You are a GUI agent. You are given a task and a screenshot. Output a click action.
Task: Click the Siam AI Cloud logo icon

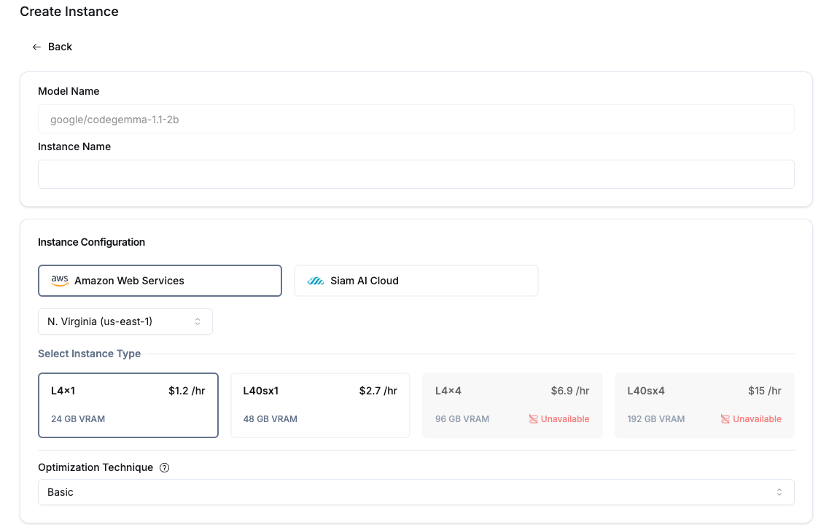316,280
